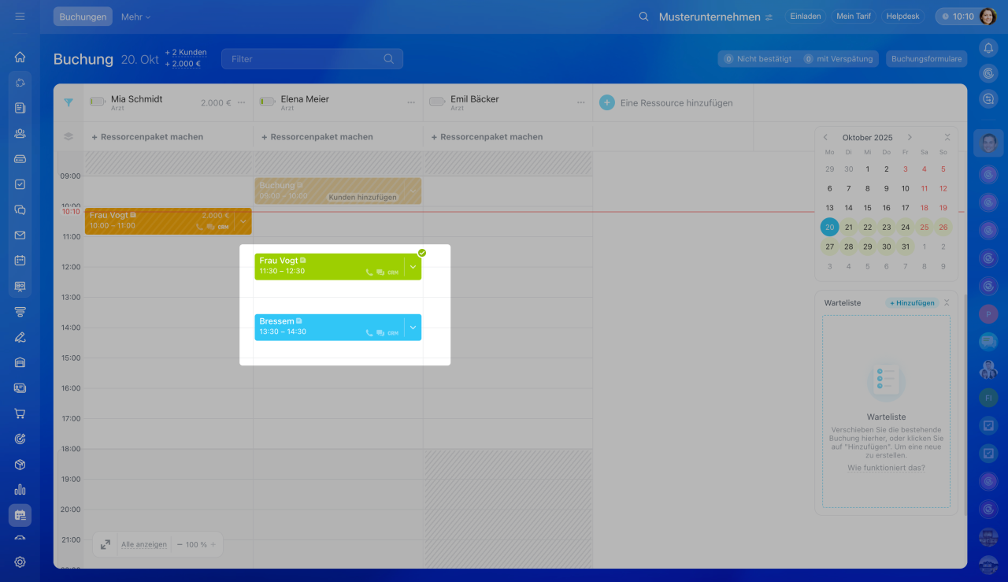This screenshot has width=1008, height=582.
Task: Decrease zoom with the minus button
Action: pos(180,544)
